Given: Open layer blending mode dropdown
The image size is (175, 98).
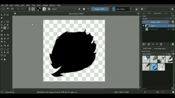Looking at the screenshot, I should click(155, 19).
